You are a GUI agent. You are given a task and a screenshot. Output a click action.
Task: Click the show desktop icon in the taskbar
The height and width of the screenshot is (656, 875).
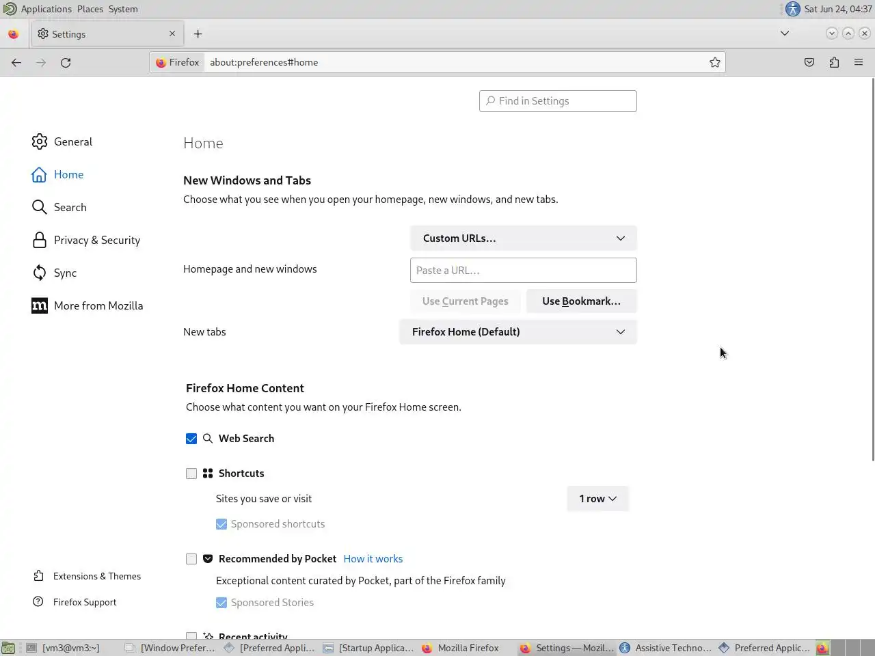[8, 648]
